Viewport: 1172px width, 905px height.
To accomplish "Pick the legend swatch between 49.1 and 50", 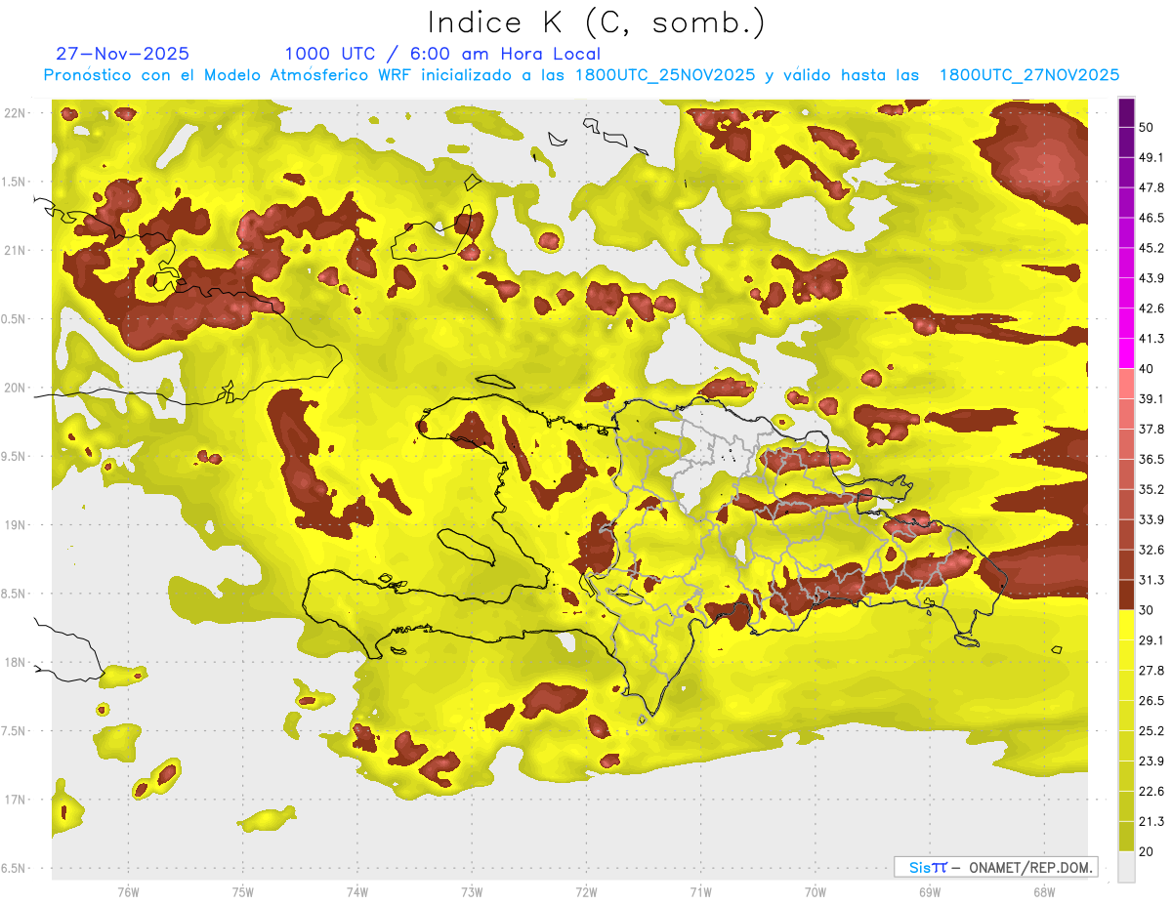I will (x=1126, y=142).
